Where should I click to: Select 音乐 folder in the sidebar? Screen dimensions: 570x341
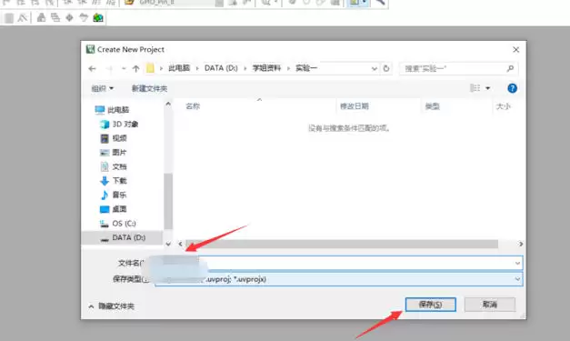coord(119,195)
